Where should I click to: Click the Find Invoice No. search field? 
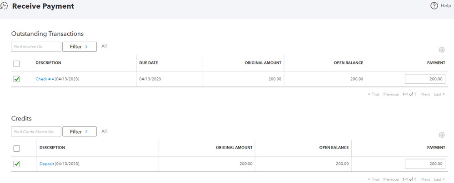point(36,47)
